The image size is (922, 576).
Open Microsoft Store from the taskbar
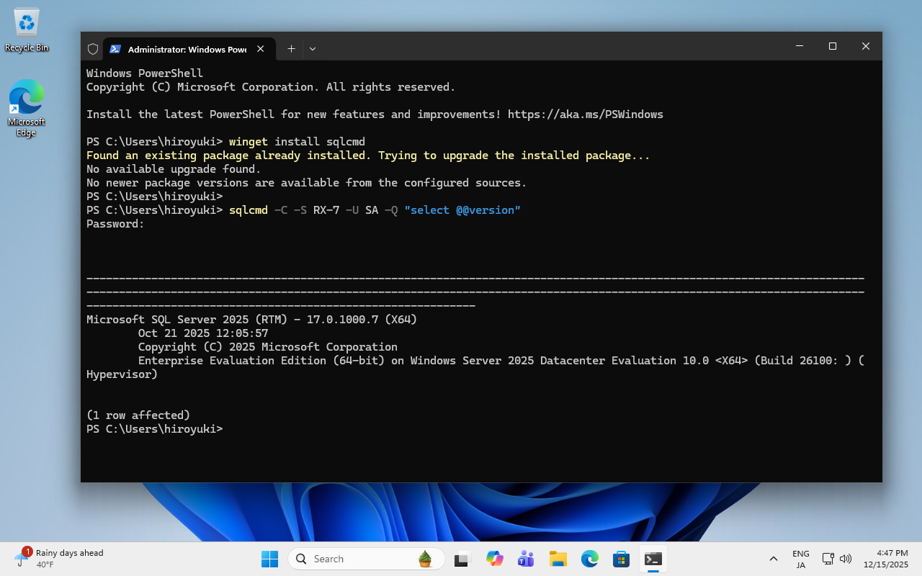(x=621, y=559)
